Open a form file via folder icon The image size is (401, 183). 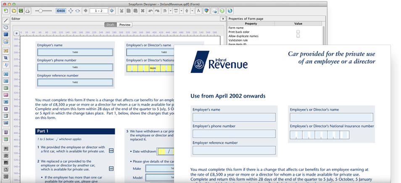click(x=14, y=11)
